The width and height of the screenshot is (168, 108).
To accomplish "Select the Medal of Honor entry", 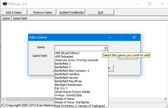I will click(x=81, y=99).
